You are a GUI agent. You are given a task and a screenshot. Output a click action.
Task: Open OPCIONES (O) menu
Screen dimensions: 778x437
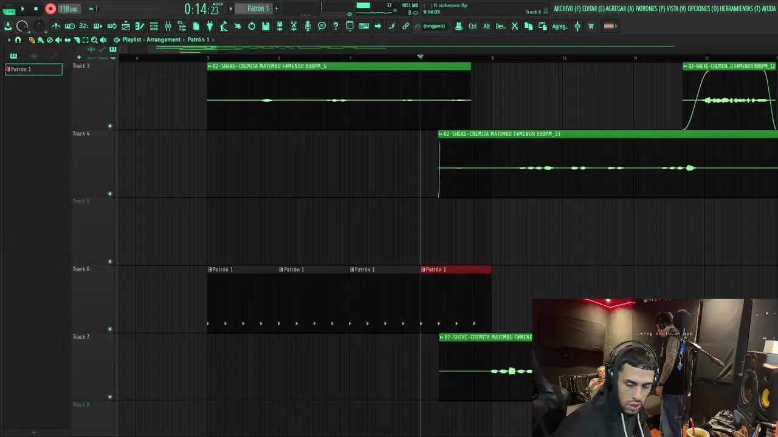[703, 8]
